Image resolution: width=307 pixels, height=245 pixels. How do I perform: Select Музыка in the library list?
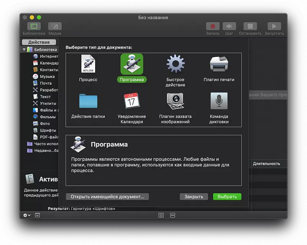[47, 77]
